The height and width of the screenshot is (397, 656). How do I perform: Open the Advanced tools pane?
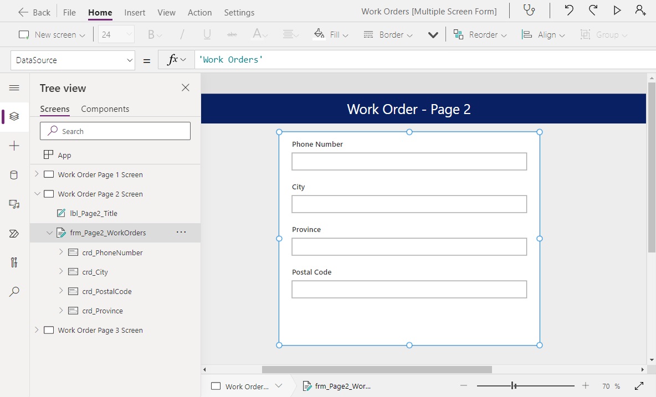click(x=14, y=262)
